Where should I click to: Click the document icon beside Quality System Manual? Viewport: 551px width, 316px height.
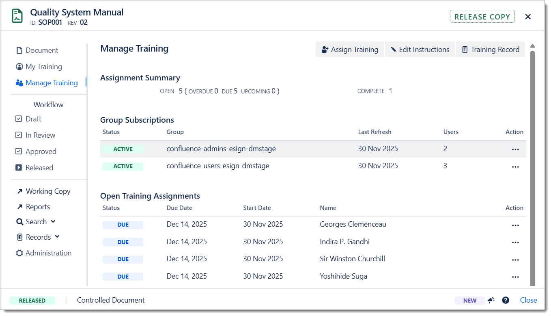pos(17,17)
